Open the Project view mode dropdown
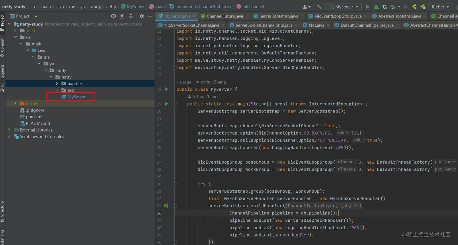The image size is (458, 245). click(x=36, y=16)
